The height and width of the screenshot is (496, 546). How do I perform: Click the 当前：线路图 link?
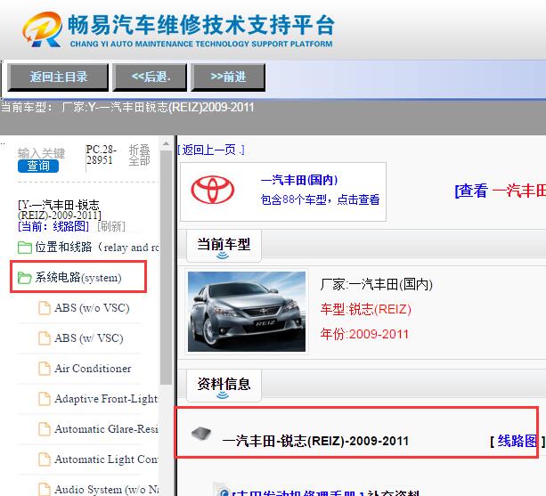pyautogui.click(x=53, y=226)
